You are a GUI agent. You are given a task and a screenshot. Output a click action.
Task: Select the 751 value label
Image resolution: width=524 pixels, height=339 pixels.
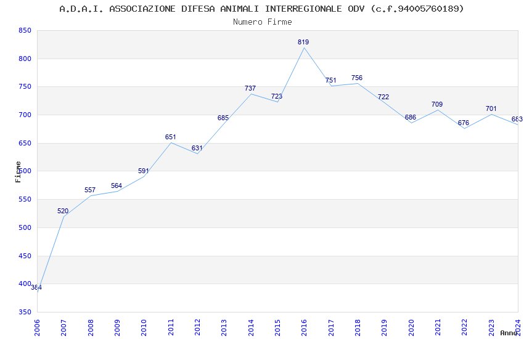click(331, 81)
